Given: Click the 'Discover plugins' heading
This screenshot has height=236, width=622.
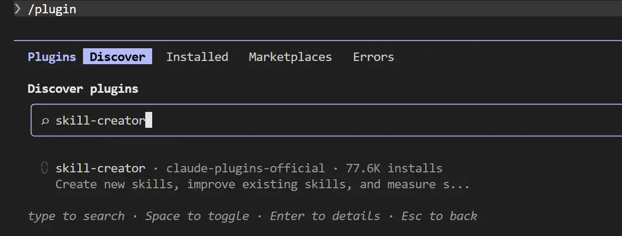Looking at the screenshot, I should pyautogui.click(x=82, y=89).
